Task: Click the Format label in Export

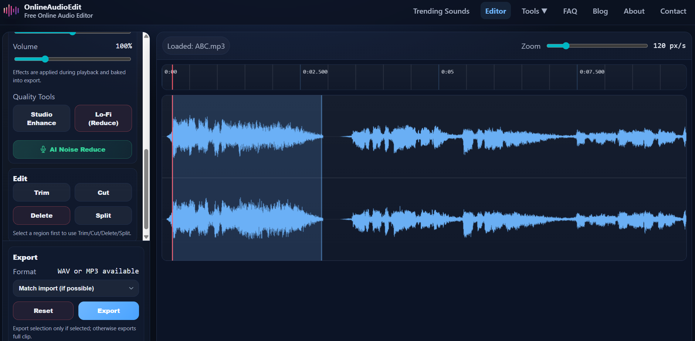Action: (24, 272)
